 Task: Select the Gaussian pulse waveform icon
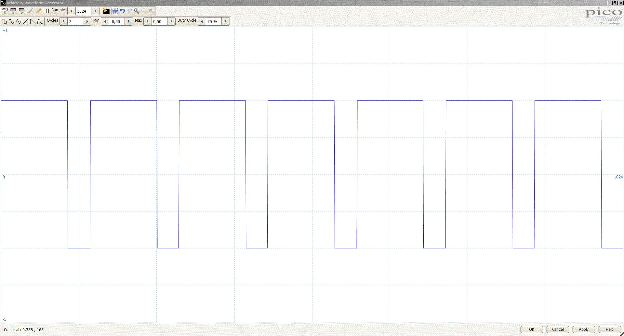point(40,22)
